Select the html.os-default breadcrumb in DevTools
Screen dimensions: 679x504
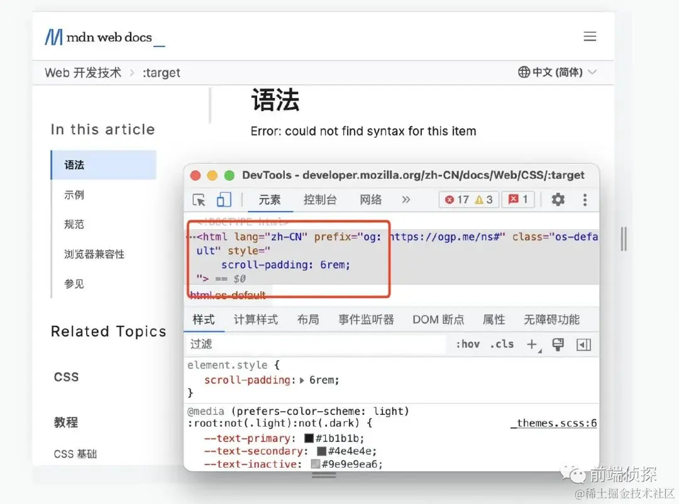[x=228, y=295]
